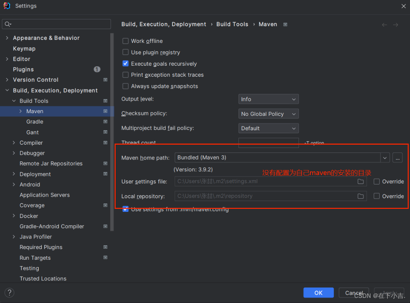
Task: Open Application Servers settings
Action: [x=45, y=195]
